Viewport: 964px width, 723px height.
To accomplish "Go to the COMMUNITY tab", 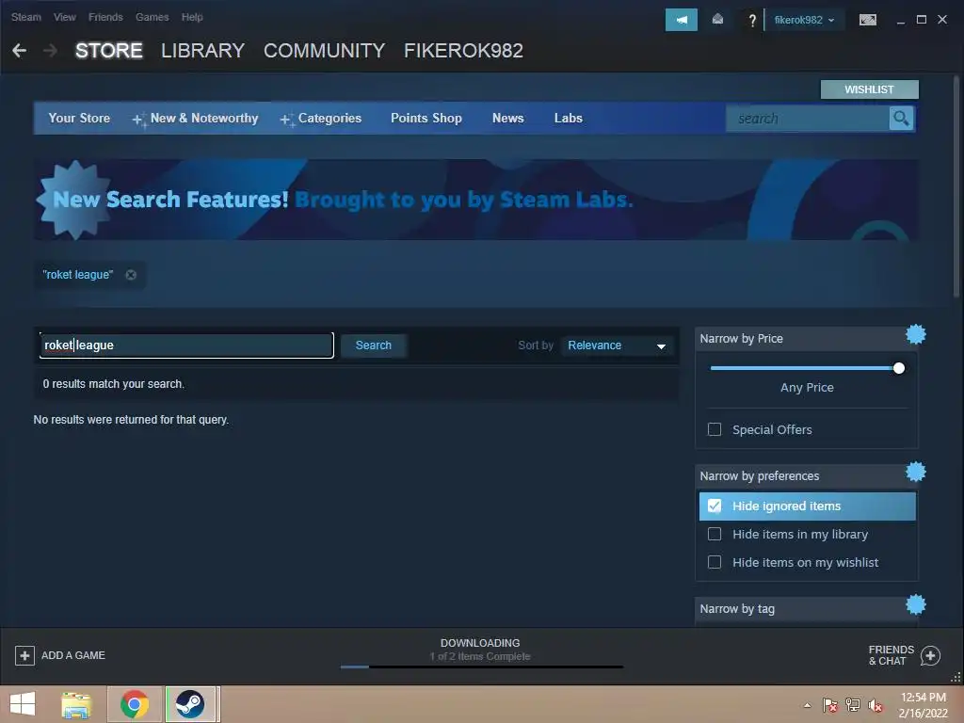I will 324,51.
